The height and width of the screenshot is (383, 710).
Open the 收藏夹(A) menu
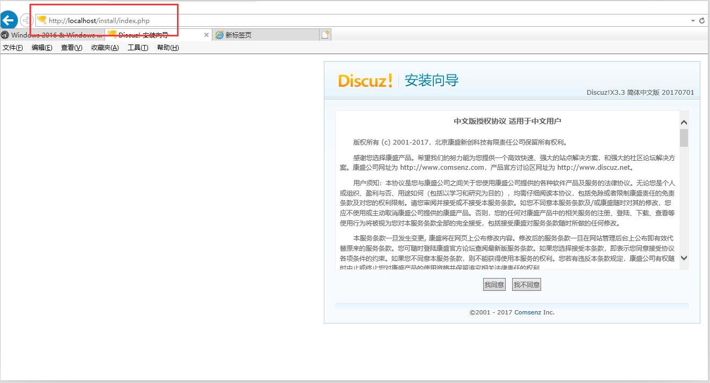105,48
